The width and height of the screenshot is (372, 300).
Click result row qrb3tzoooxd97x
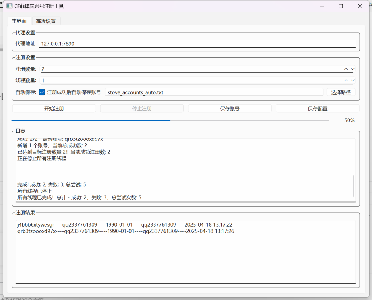tap(126, 231)
